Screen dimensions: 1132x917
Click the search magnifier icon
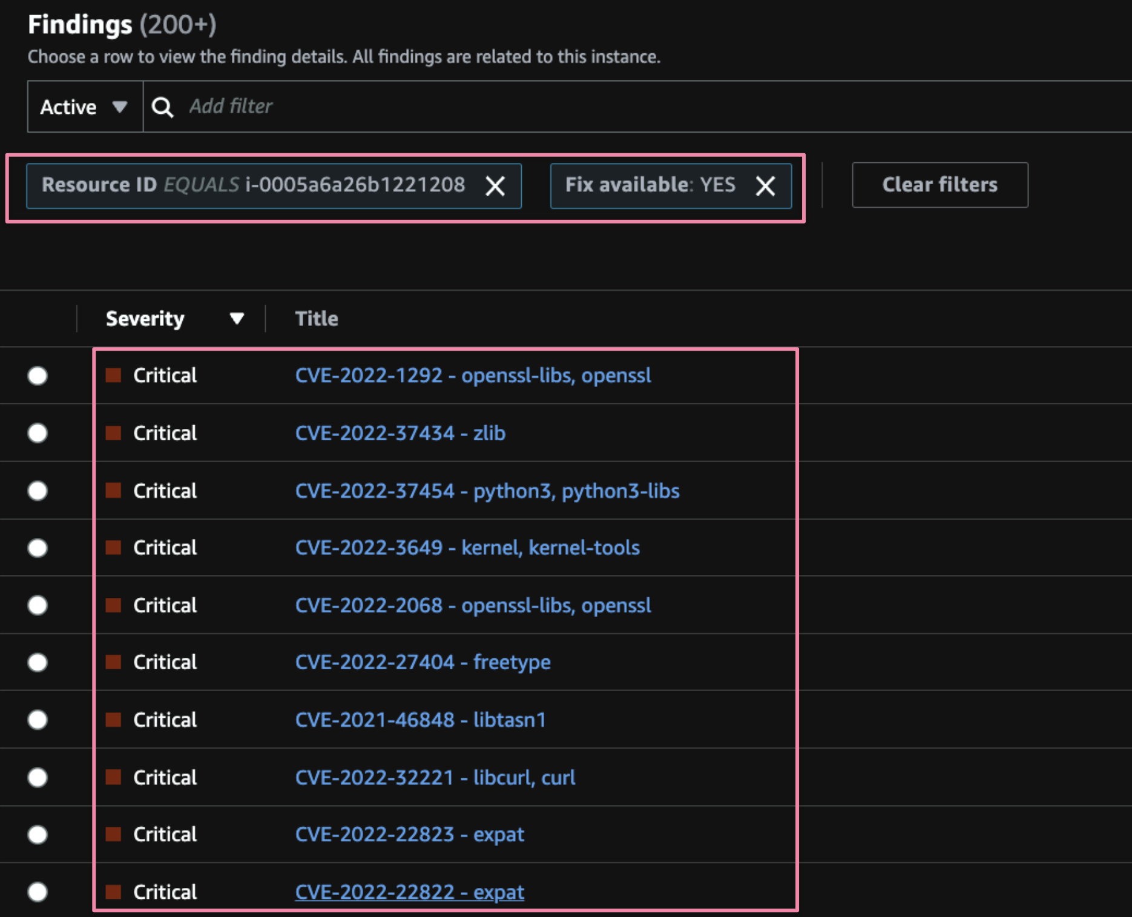coord(162,107)
